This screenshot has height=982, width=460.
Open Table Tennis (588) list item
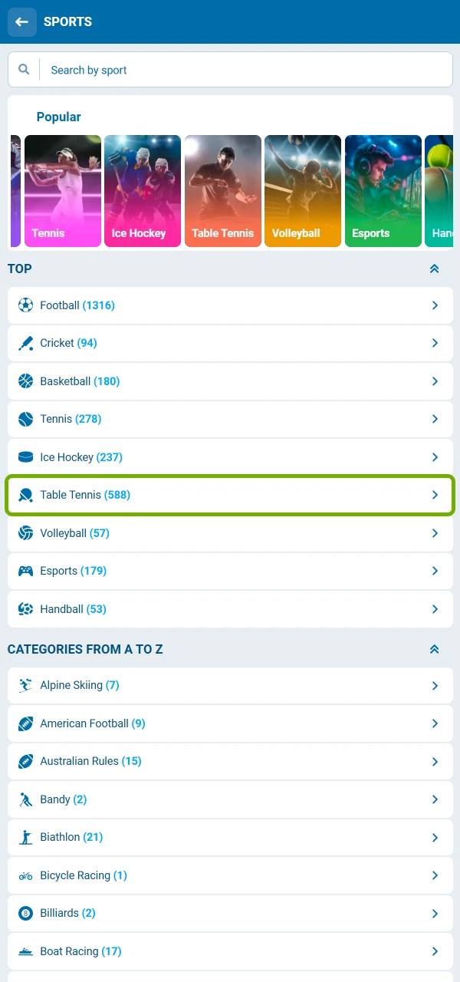click(230, 495)
